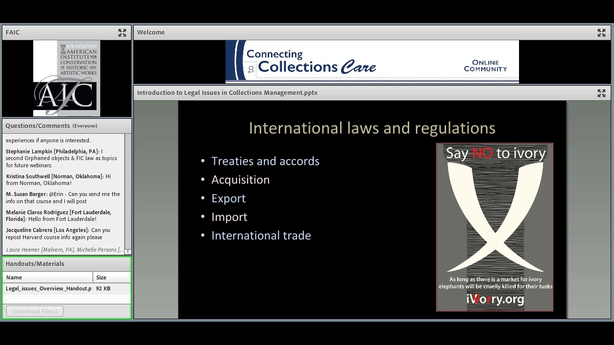Click Melanie Claros Rodriguez's chat message

pos(59,216)
